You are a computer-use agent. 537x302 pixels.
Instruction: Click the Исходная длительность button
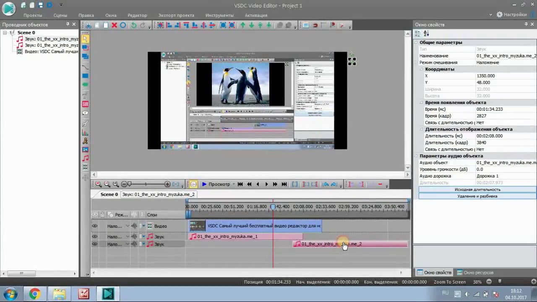tap(477, 190)
